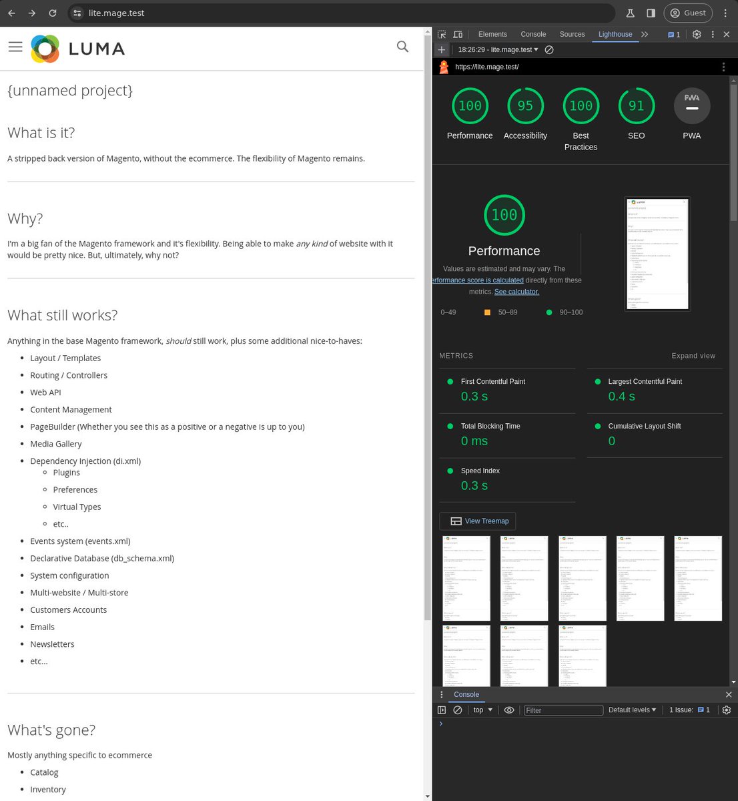The width and height of the screenshot is (738, 801).
Task: Focus the console Filter field
Action: (x=563, y=710)
